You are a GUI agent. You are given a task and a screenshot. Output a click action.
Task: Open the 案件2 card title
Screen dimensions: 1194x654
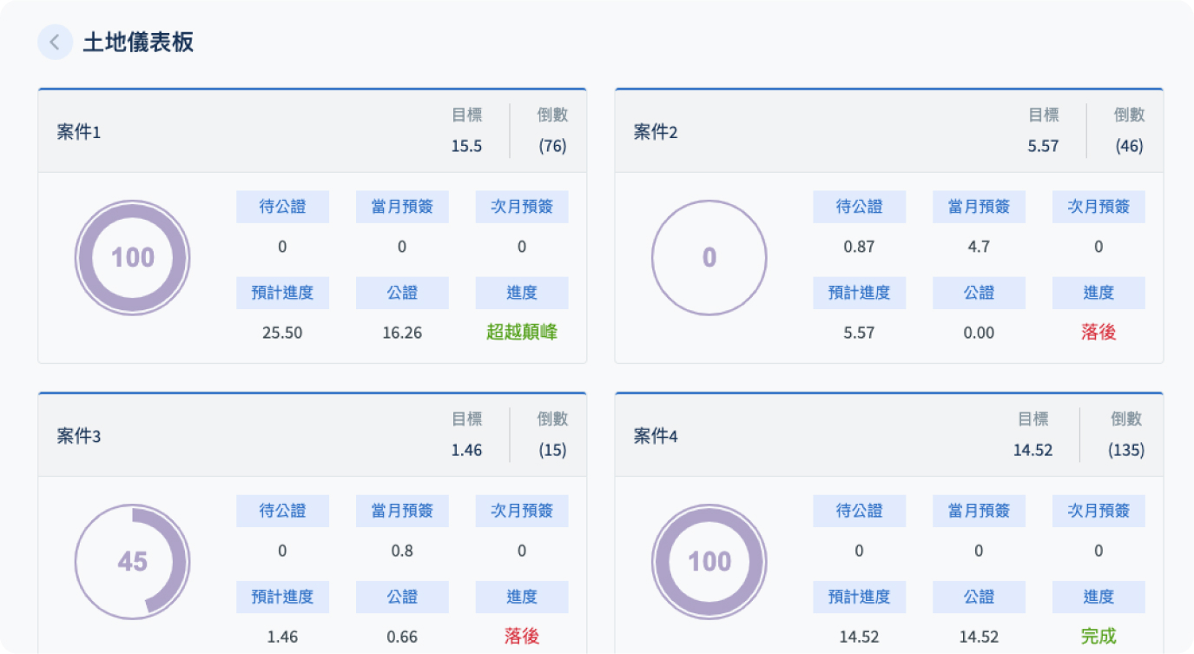point(656,133)
